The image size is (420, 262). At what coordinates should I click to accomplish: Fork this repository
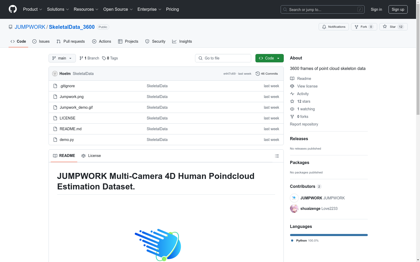tap(364, 27)
